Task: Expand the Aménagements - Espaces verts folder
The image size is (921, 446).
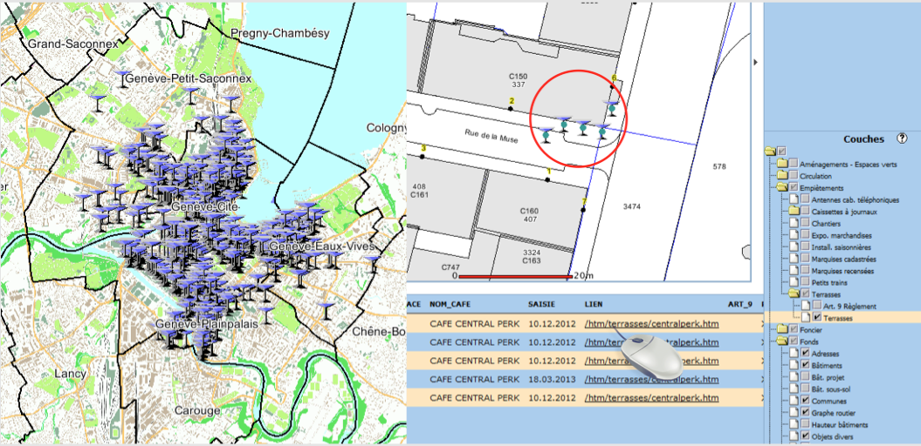Action: coord(782,164)
